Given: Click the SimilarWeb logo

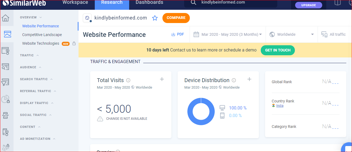Looking at the screenshot, I should (24, 3).
